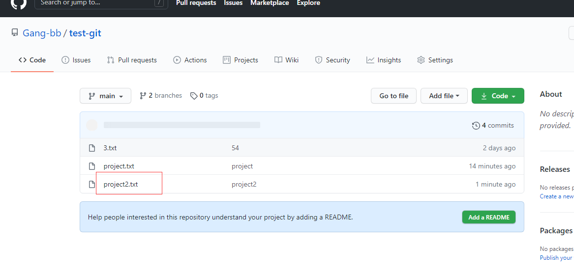The height and width of the screenshot is (273, 574).
Task: Open Pull requests in top navigation bar
Action: coord(196,3)
